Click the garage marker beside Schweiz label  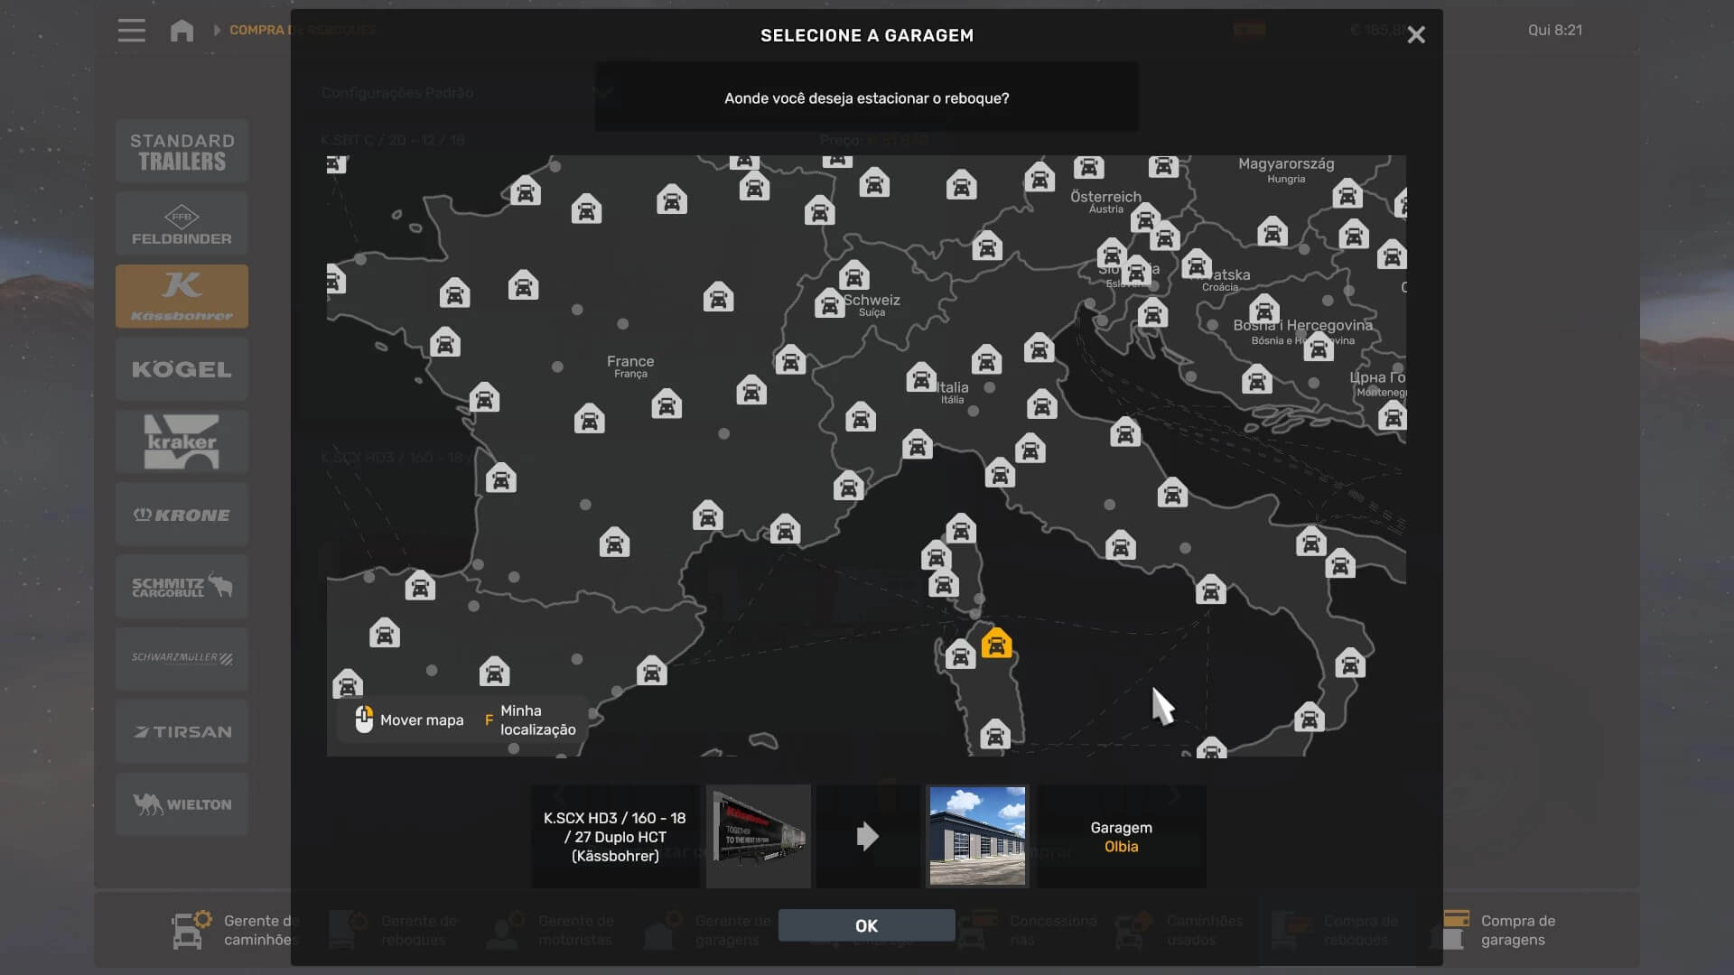[x=829, y=303]
